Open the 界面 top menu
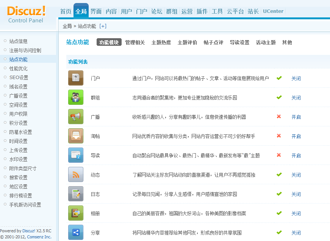330x241 pixels. (96, 11)
